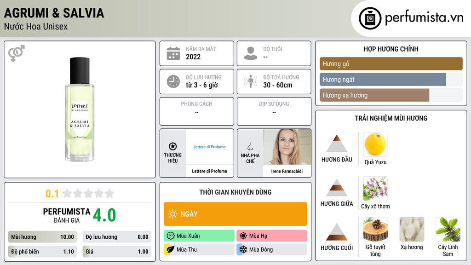Click the Hương ngát accord bar
The height and width of the screenshot is (265, 471).
pyautogui.click(x=391, y=80)
